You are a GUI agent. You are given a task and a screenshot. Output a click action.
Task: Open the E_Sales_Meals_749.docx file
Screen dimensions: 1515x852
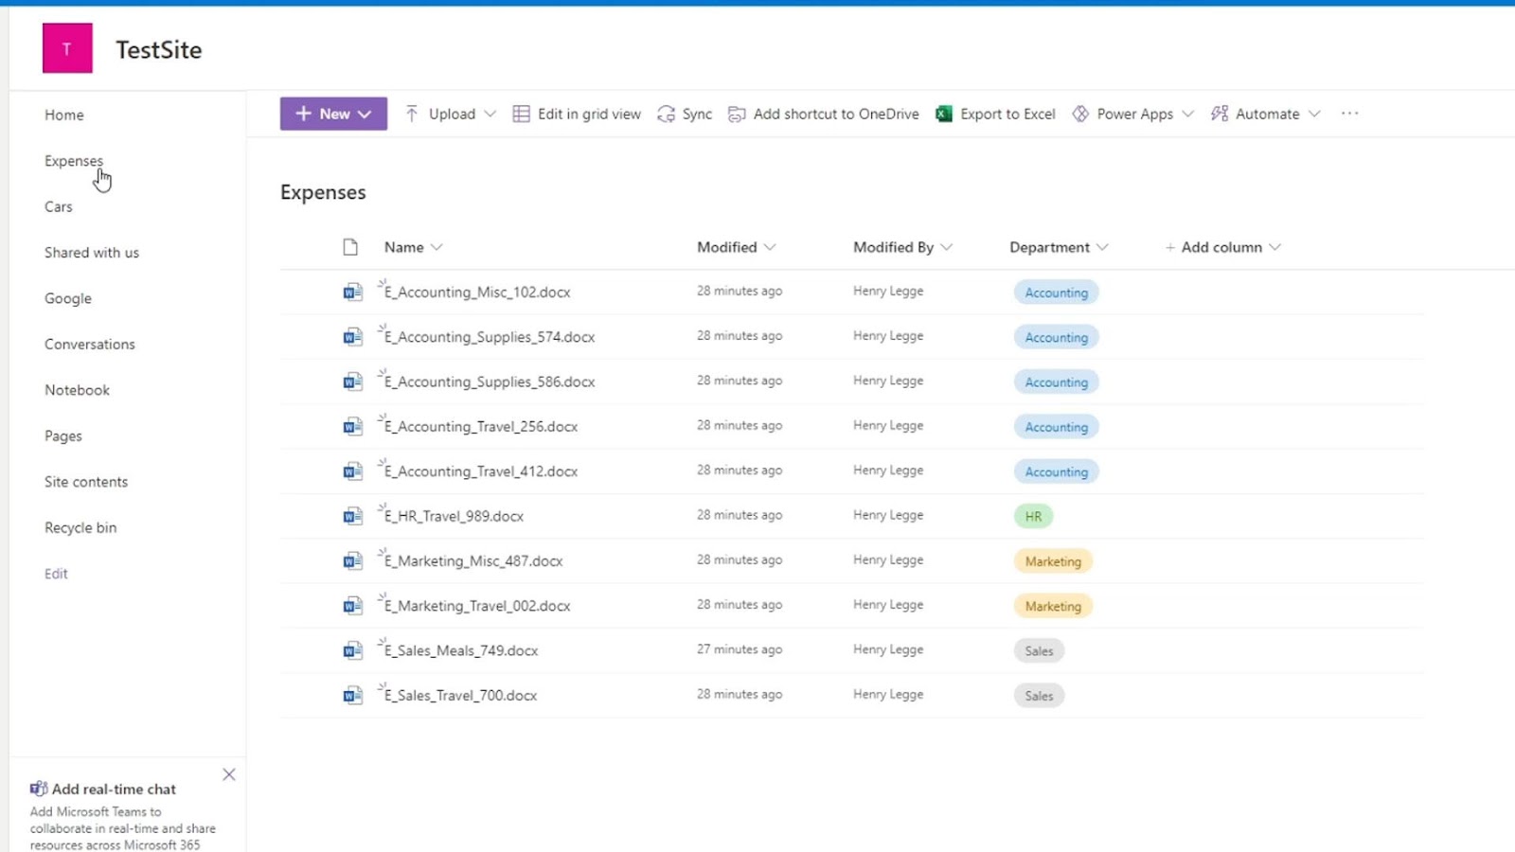tap(461, 650)
